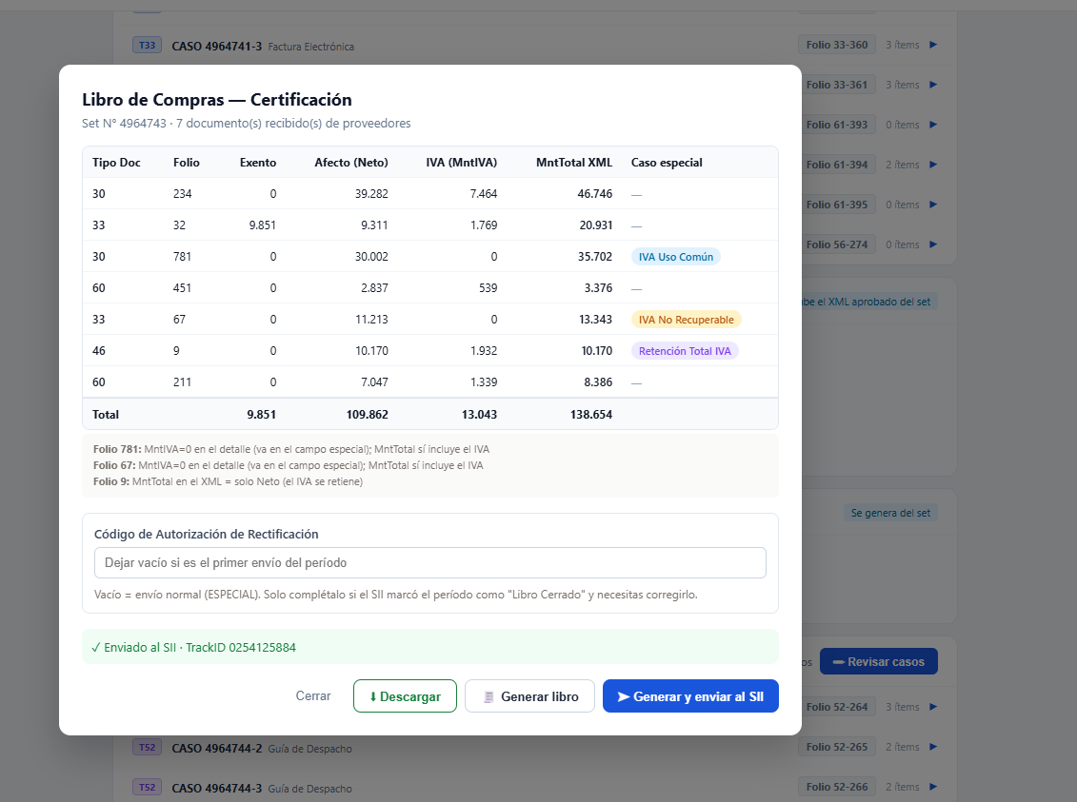Screen dimensions: 1077x802
Task: Click Revisar casos button behind the dialog
Action: [x=879, y=661]
